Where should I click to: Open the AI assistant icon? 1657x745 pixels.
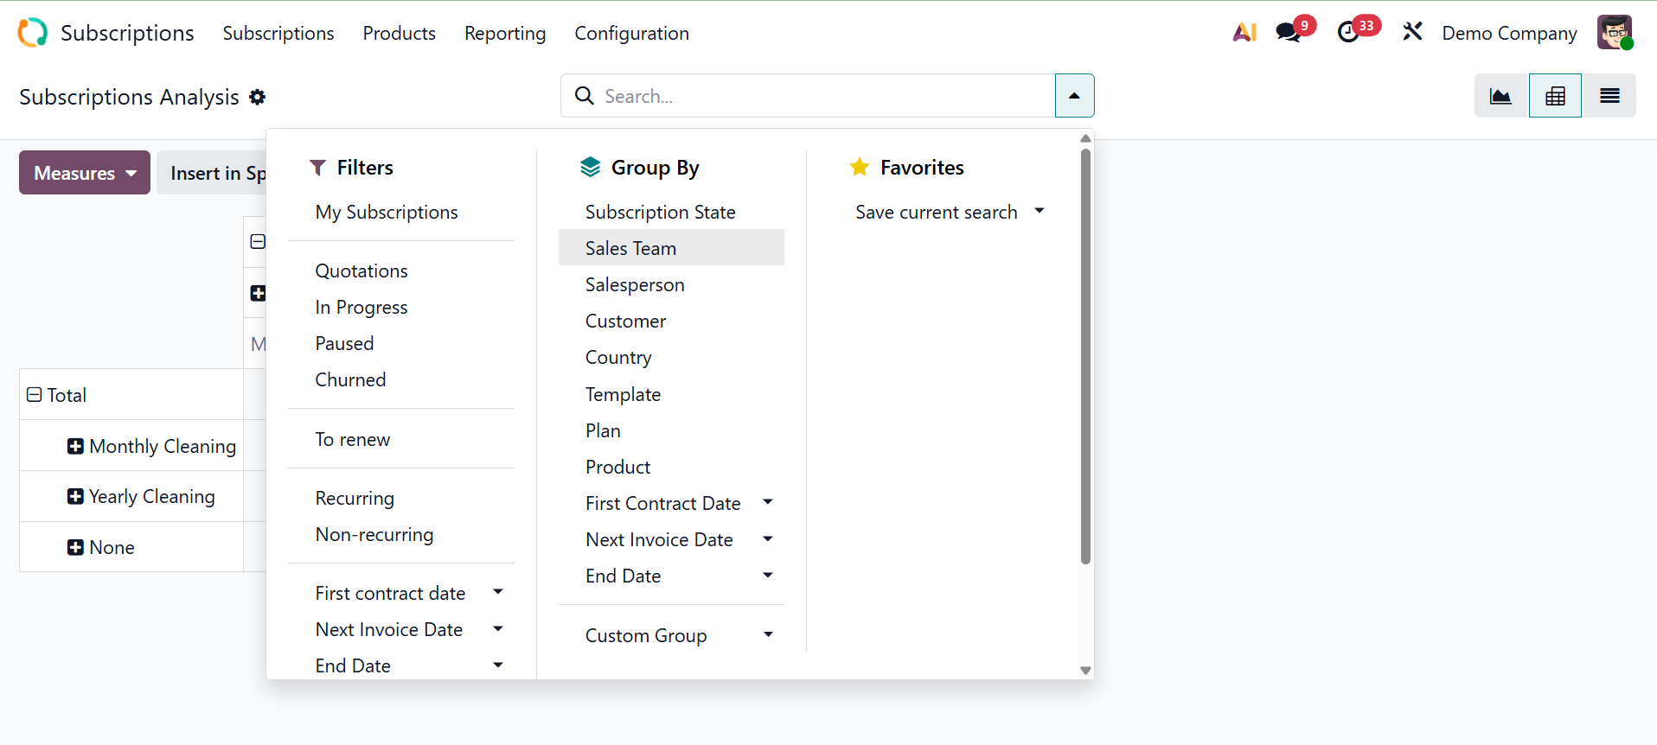tap(1244, 33)
